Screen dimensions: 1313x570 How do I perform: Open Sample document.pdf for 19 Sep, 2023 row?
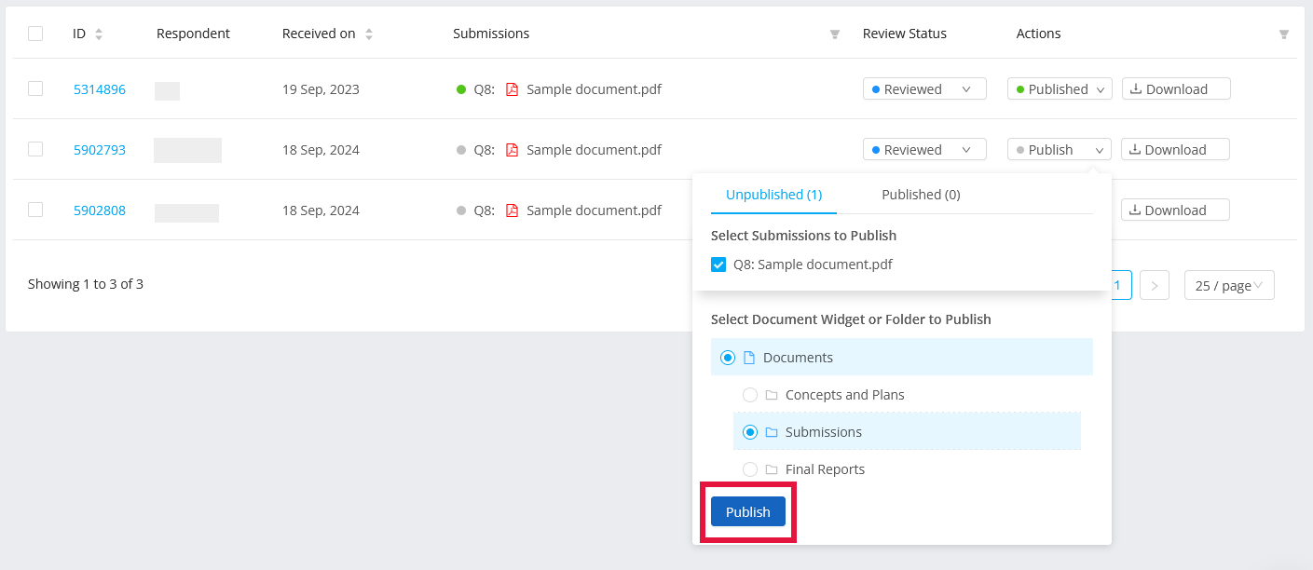pos(594,89)
